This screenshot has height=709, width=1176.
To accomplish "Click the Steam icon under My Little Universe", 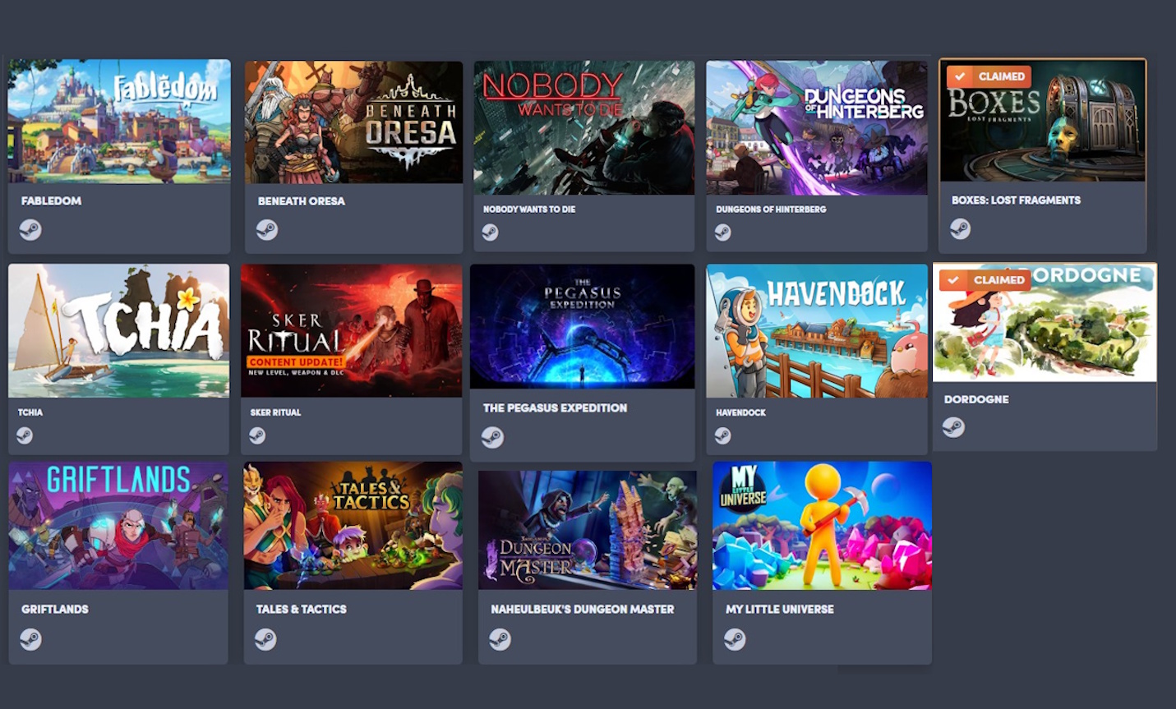I will click(x=735, y=639).
